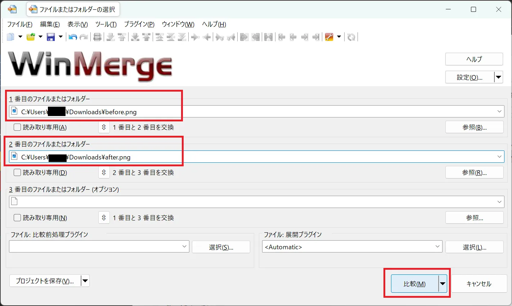Open the ファイル(F) menu
Screen dimensions: 512x306
coord(20,24)
